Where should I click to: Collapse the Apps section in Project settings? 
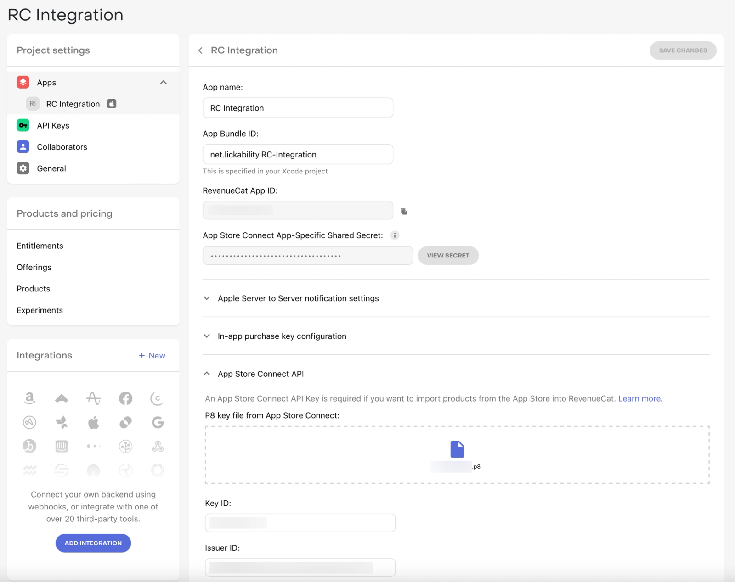(x=163, y=83)
